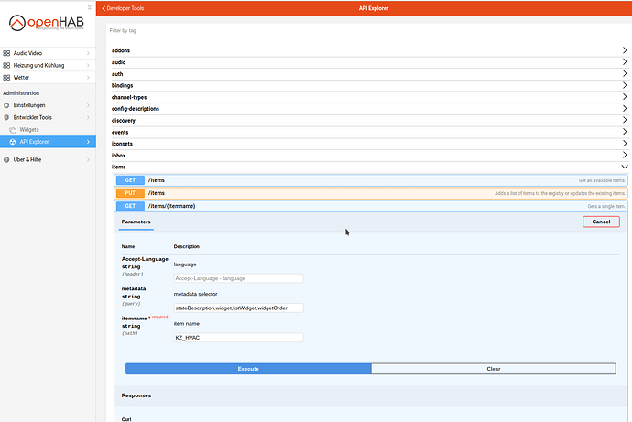Click the Heizung und Kühlung icon
The image size is (632, 422).
pos(7,66)
